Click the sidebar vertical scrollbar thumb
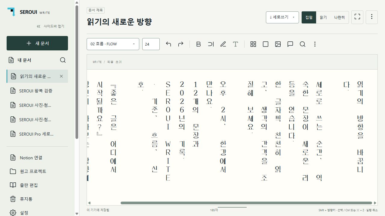The height and width of the screenshot is (216, 385). coord(77,72)
